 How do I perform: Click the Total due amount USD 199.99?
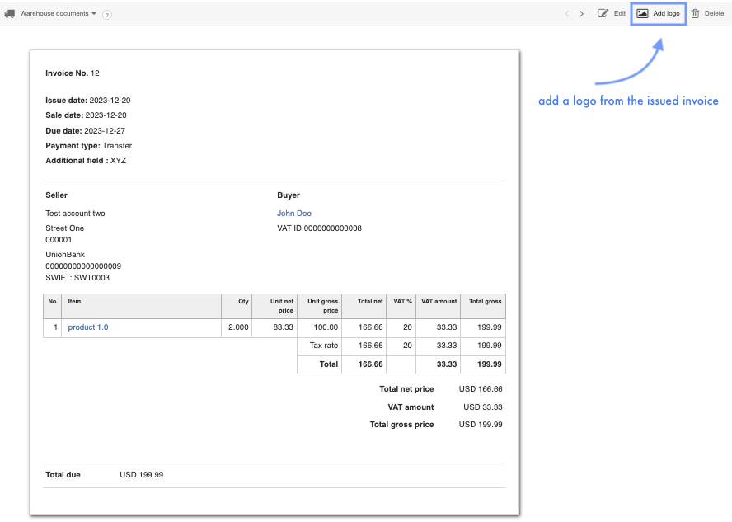click(141, 475)
